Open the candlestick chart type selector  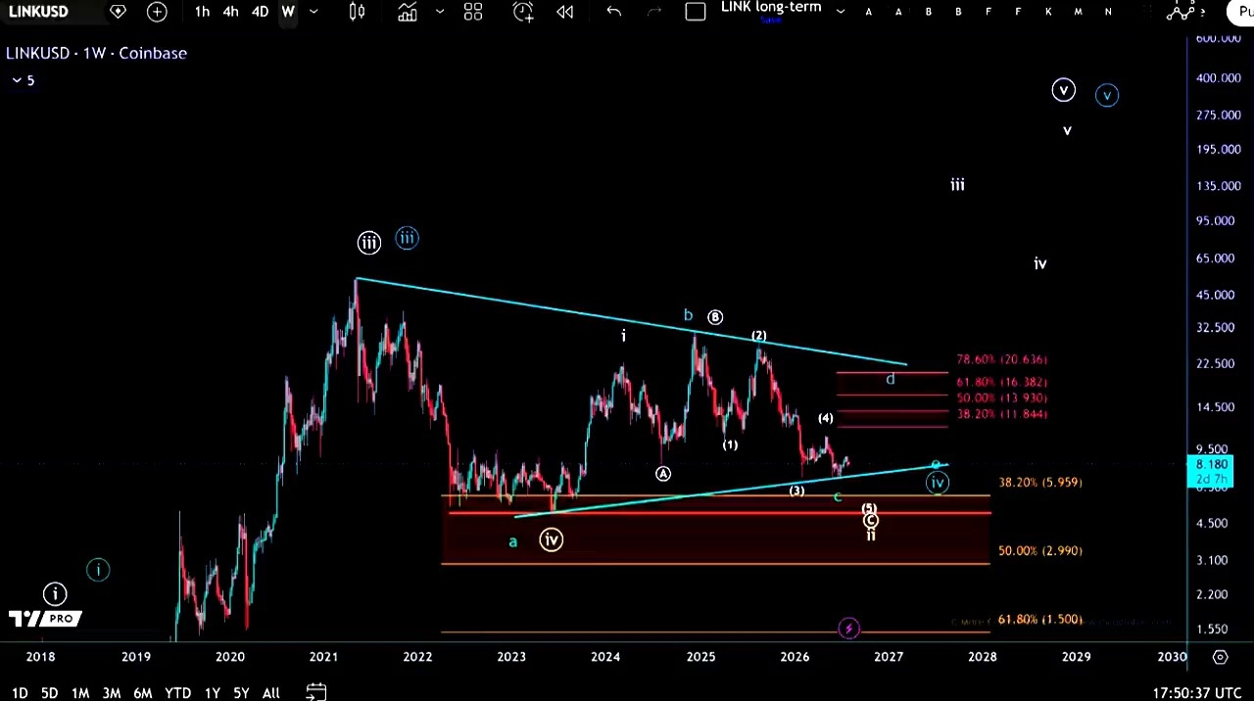coord(357,12)
